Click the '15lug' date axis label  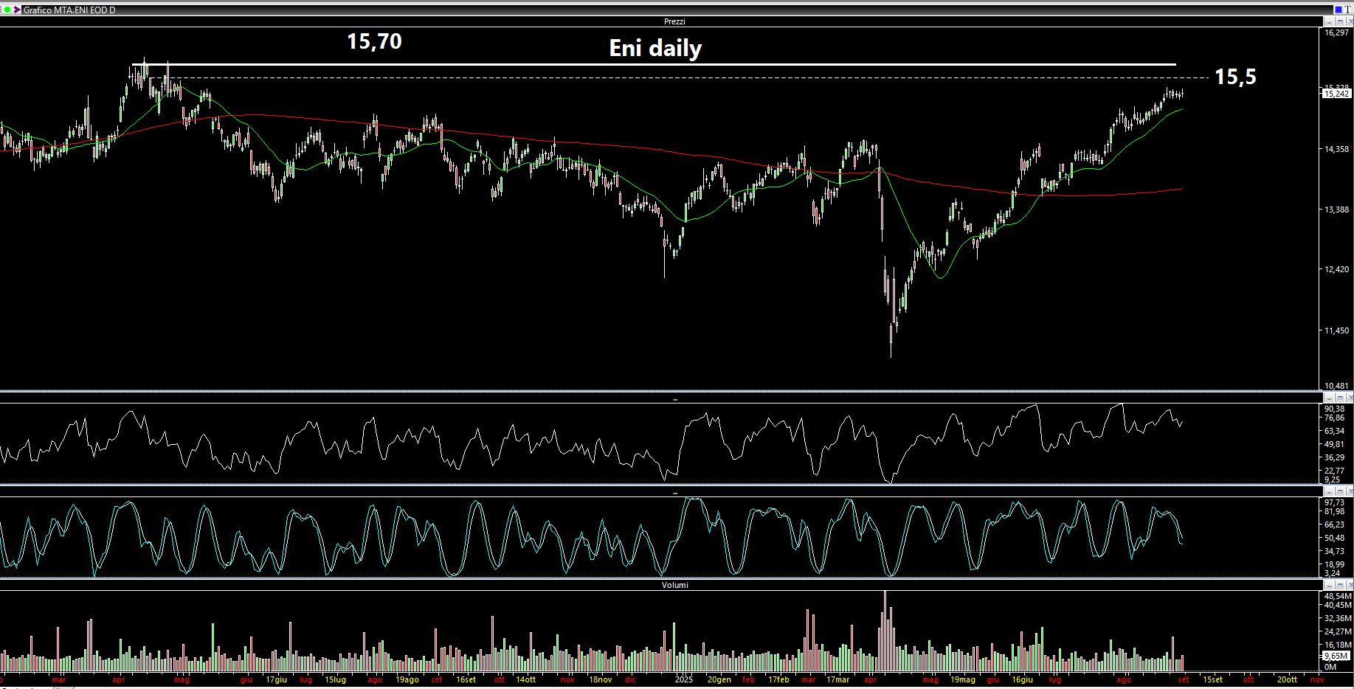(x=335, y=679)
